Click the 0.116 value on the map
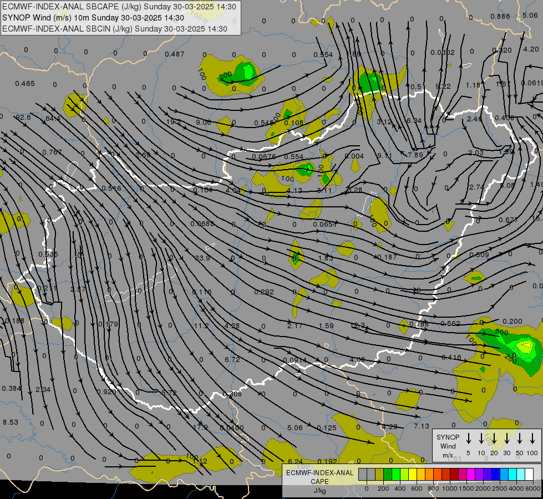The image size is (543, 499). [201, 292]
